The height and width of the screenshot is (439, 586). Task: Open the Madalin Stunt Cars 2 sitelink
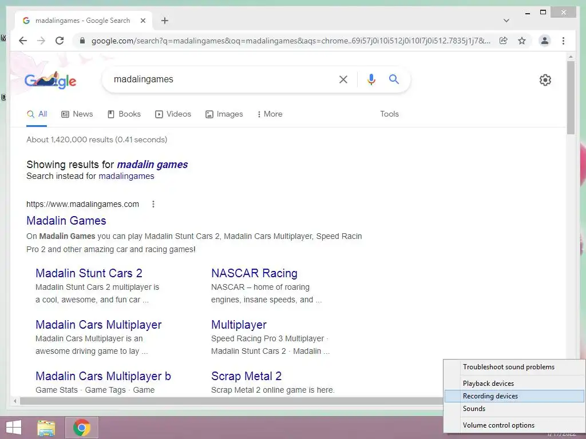tap(89, 273)
